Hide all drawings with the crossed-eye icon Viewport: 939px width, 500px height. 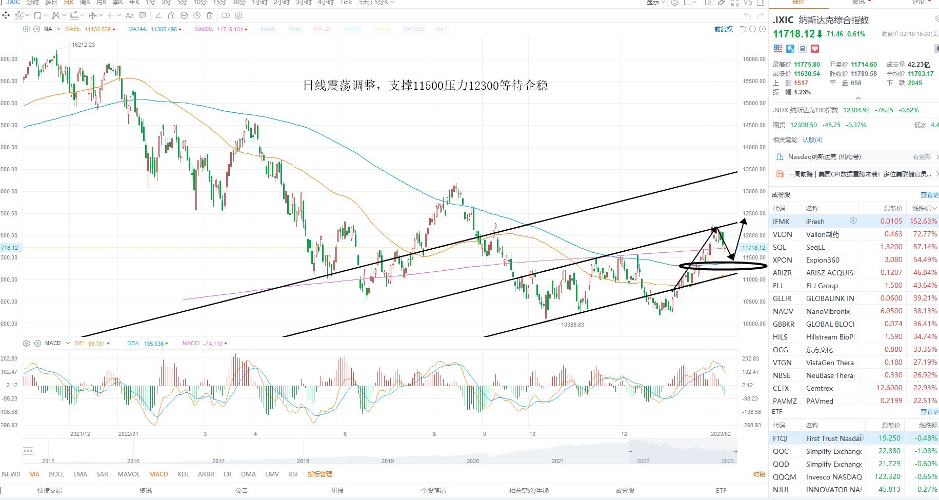197,15
